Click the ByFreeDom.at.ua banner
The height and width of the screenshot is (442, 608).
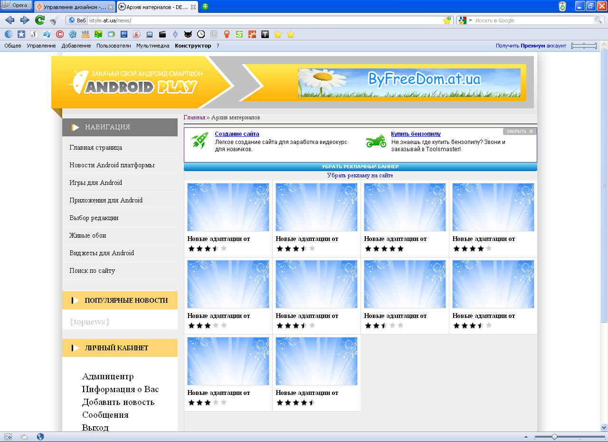coord(409,83)
